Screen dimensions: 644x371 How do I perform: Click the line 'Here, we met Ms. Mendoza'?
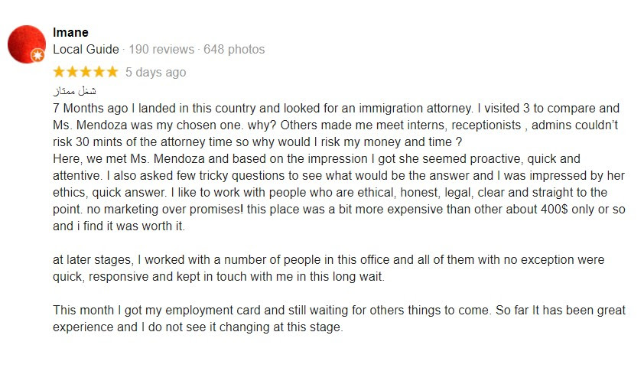click(x=316, y=159)
